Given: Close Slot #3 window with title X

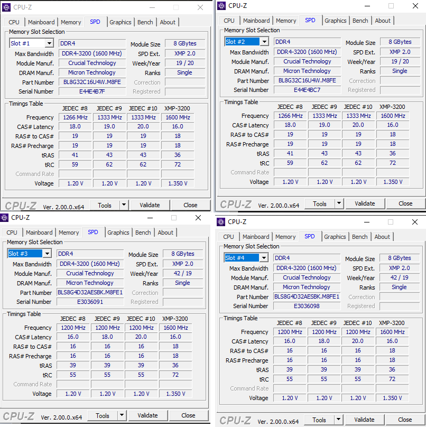Looking at the screenshot, I should click(x=198, y=218).
